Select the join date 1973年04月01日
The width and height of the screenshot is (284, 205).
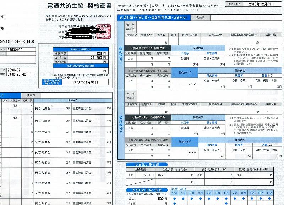[x=85, y=82]
